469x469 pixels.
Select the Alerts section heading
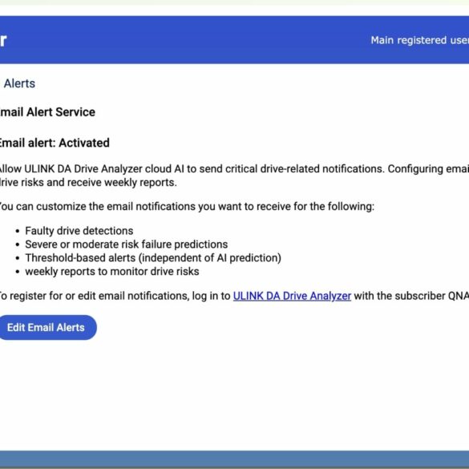[19, 83]
